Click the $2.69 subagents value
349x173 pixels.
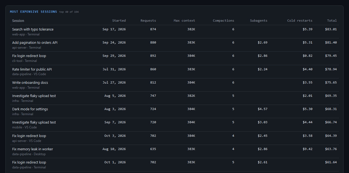tap(263, 42)
